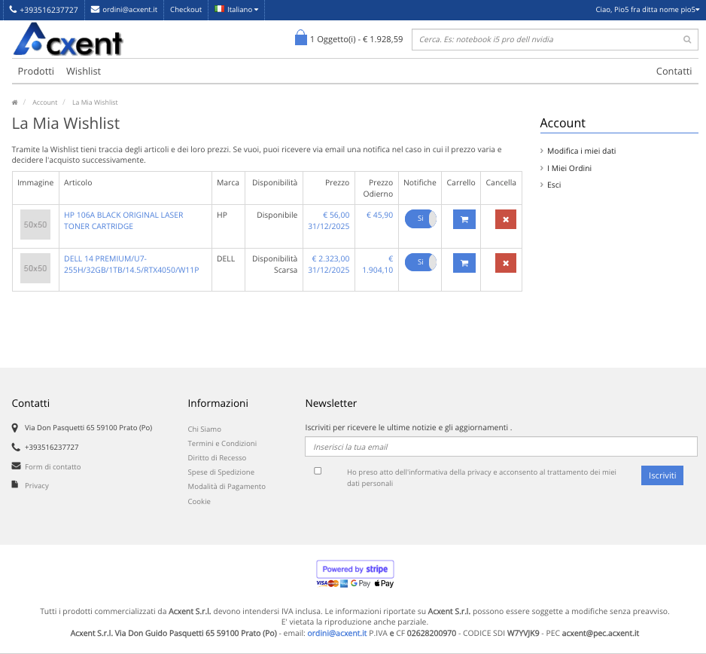Screen dimensions: 706x654
Task: Click the home breadcrumb icon
Action: tap(15, 102)
